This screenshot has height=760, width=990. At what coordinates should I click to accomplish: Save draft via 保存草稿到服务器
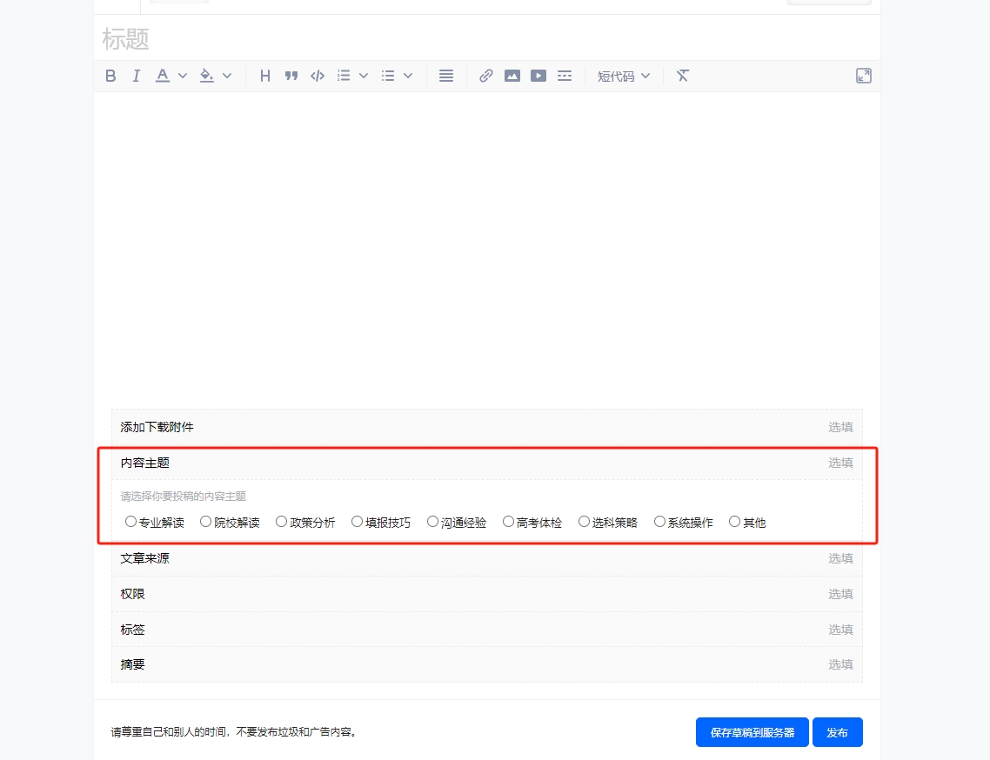click(752, 732)
